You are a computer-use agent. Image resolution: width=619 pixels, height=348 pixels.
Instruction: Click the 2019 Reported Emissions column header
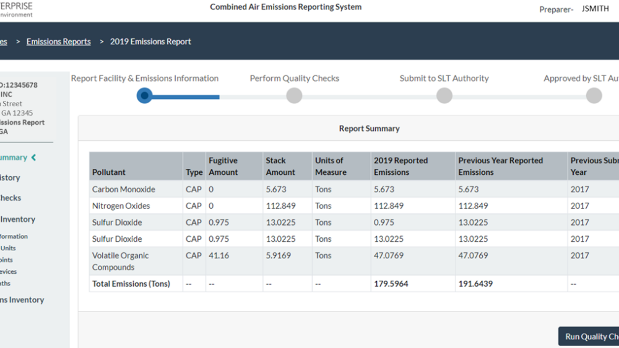tap(400, 166)
